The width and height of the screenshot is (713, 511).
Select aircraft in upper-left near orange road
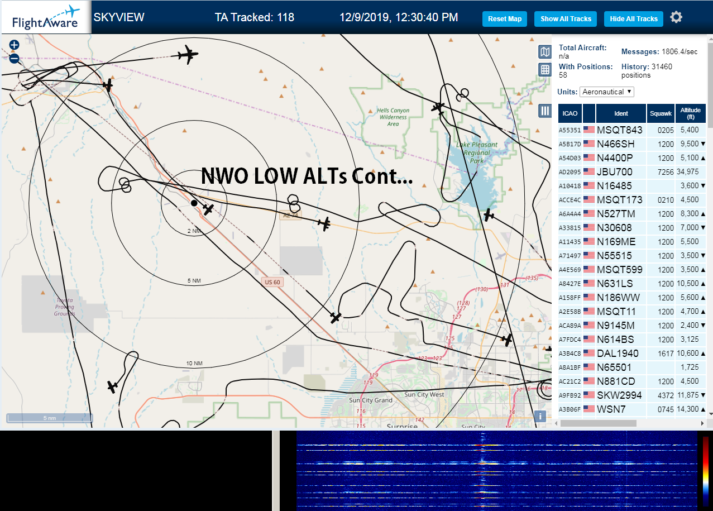click(108, 85)
